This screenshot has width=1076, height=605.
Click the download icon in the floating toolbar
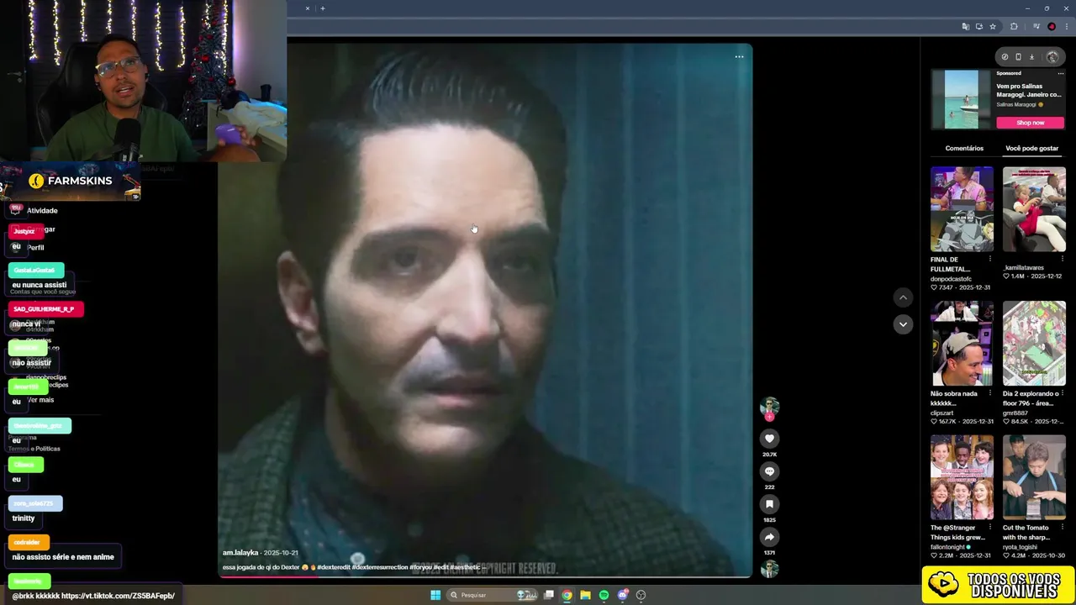click(x=1031, y=57)
